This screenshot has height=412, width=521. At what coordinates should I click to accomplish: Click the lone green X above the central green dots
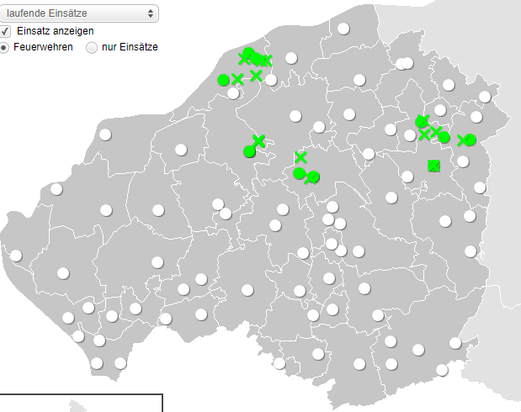300,157
